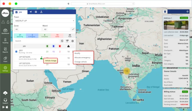The height and width of the screenshot is (111, 192).
Task: Click the cloud download icon
Action: coord(5,93)
